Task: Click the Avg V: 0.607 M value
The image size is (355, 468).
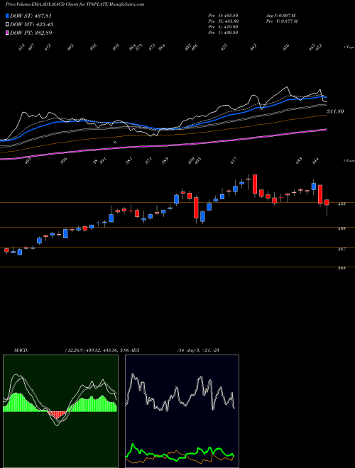Action: tap(280, 15)
